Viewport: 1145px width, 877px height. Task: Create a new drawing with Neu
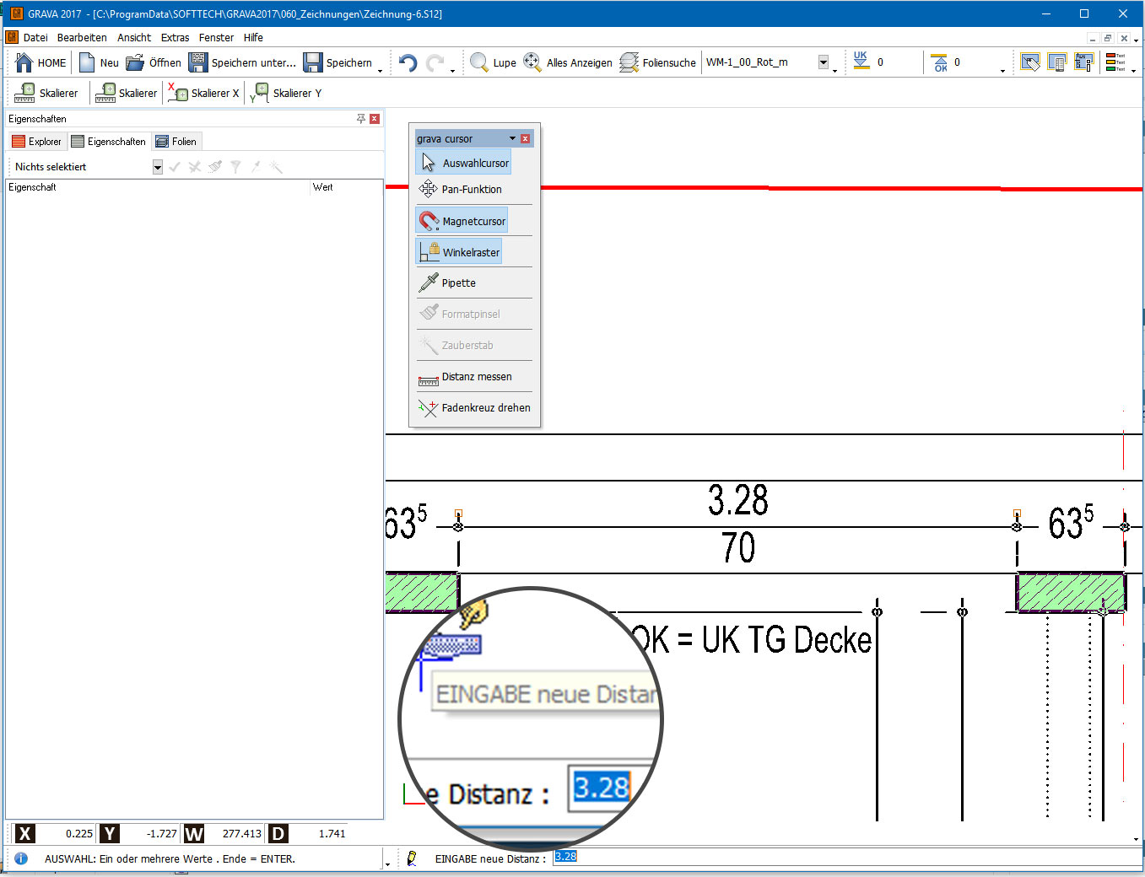(99, 62)
